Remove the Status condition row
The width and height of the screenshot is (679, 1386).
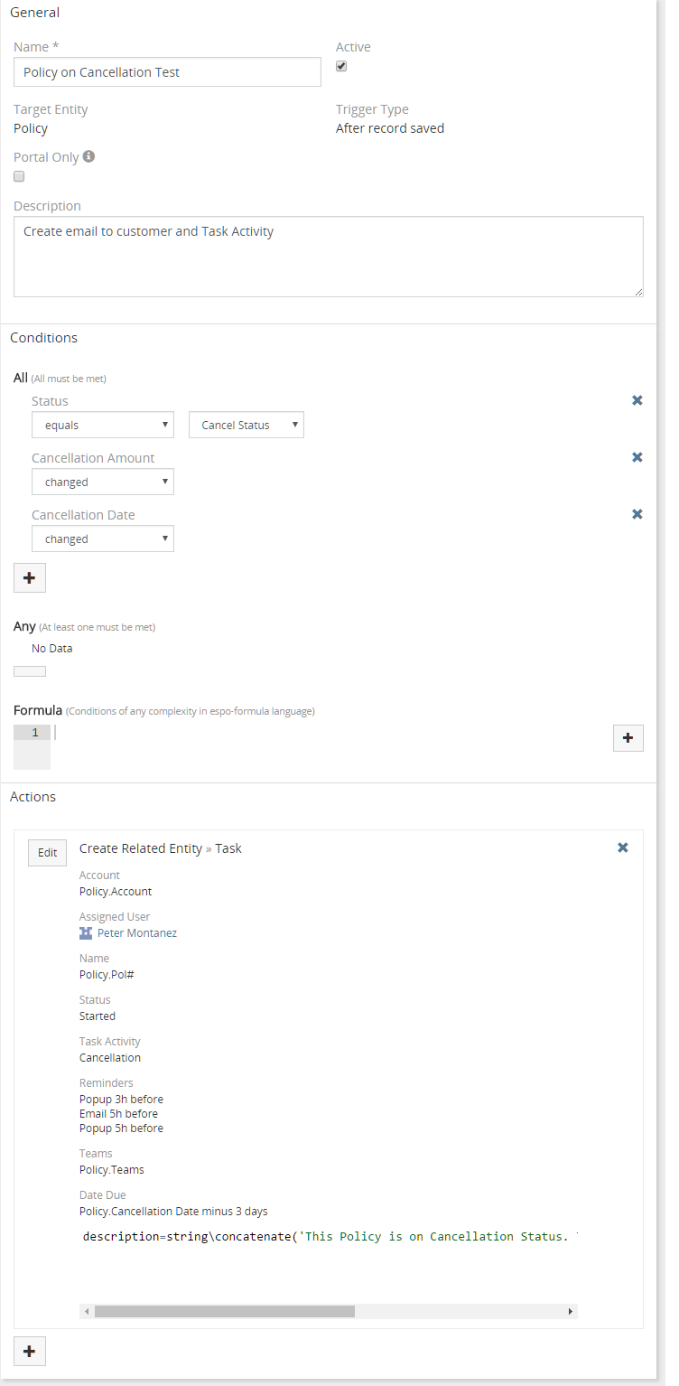click(x=637, y=400)
